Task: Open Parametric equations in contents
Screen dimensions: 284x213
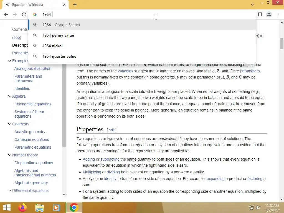Action: [x=33, y=147]
